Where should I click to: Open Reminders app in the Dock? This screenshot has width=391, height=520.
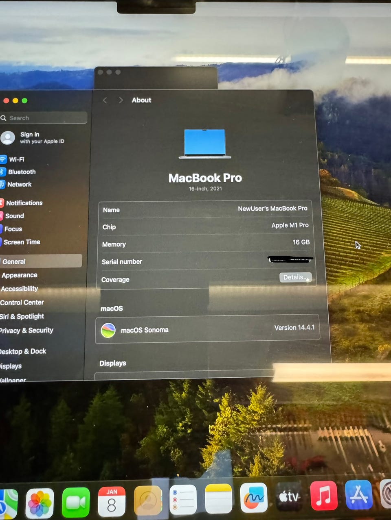click(183, 500)
